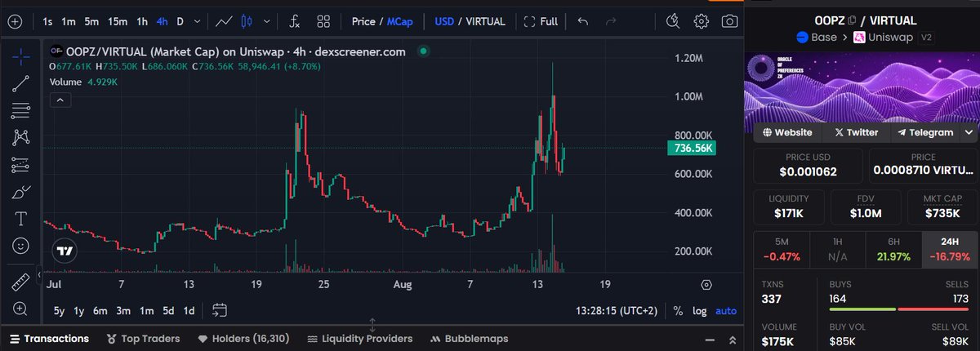Undo the last chart action
The height and width of the screenshot is (351, 980).
pyautogui.click(x=582, y=21)
